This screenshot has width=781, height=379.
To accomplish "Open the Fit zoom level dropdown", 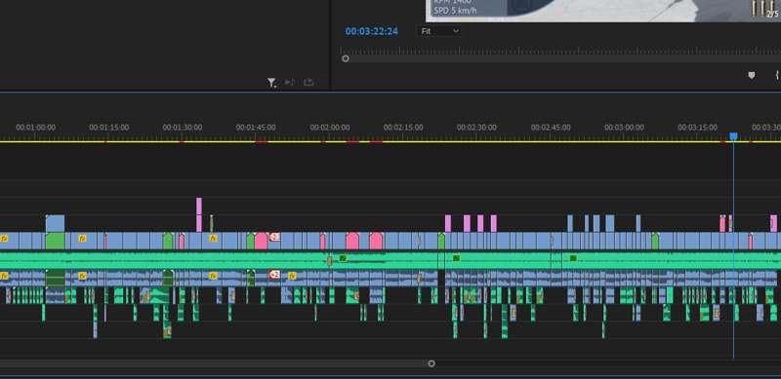I will coord(440,31).
